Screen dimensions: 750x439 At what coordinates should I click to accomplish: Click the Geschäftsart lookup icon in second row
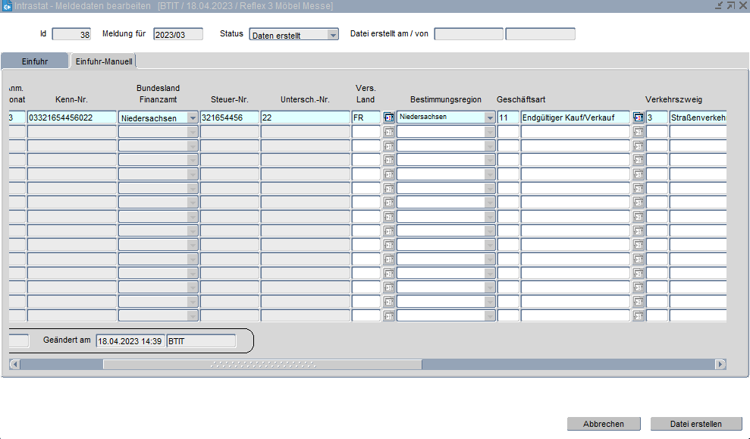[x=638, y=132]
